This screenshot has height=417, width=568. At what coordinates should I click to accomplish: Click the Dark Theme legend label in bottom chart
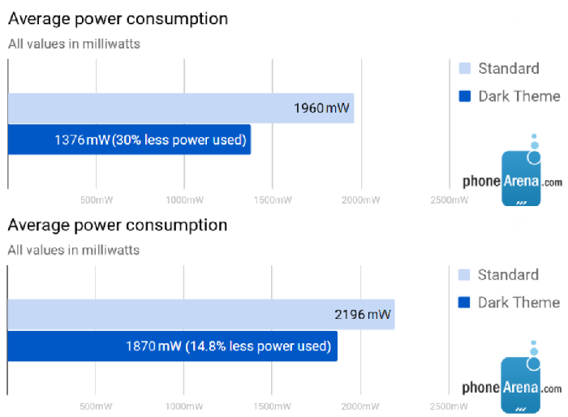point(519,303)
